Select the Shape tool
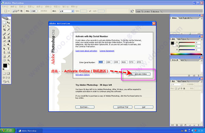Screen dimensions: 205x133 [9, 52]
